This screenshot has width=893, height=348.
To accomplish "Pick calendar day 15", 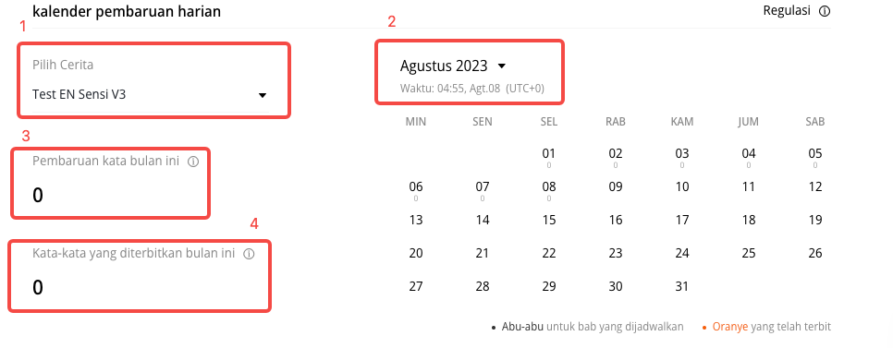I will 549,220.
